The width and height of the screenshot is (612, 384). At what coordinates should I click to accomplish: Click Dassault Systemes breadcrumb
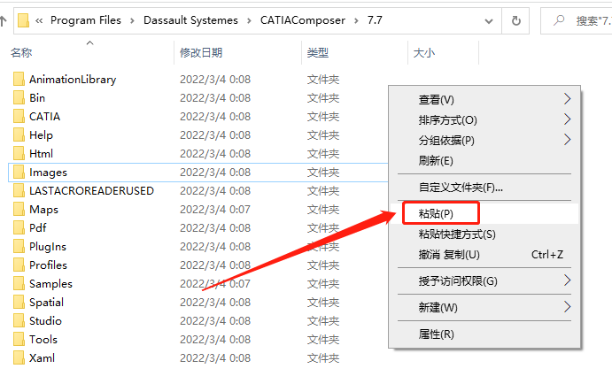(x=190, y=20)
